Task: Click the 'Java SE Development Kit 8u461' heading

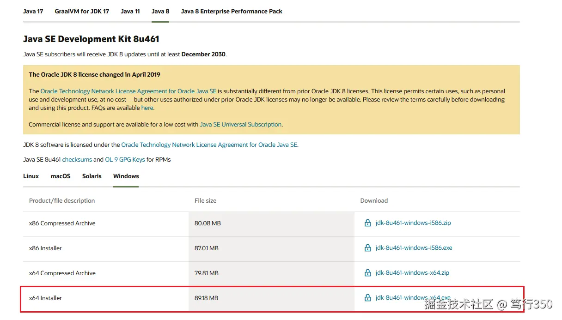Action: (92, 39)
